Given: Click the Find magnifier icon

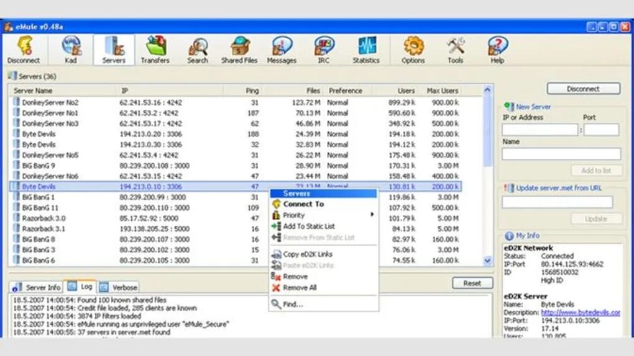Looking at the screenshot, I should tap(276, 304).
